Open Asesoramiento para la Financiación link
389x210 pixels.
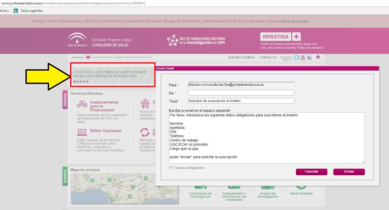pyautogui.click(x=104, y=106)
